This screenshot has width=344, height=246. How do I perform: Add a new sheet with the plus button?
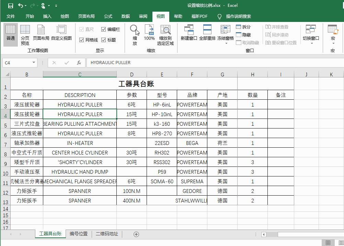[x=136, y=234]
